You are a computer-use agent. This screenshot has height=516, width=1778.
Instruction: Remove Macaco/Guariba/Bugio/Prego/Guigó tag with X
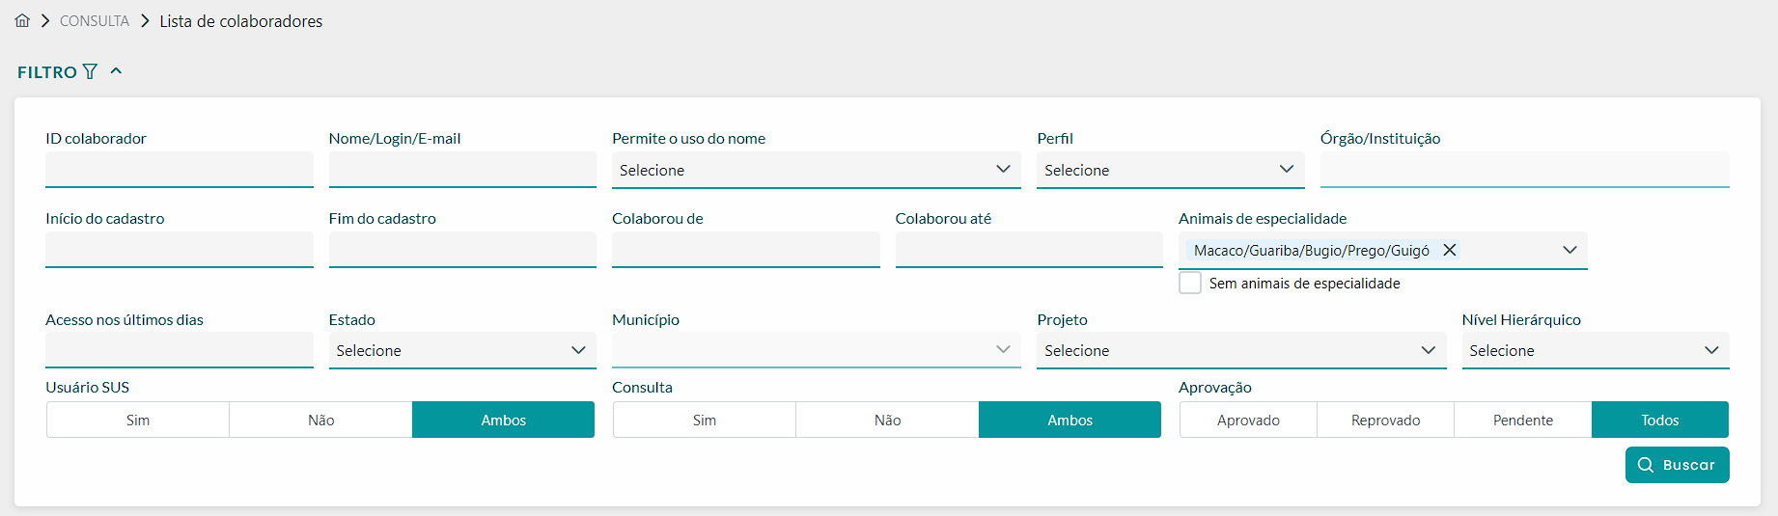click(1449, 250)
